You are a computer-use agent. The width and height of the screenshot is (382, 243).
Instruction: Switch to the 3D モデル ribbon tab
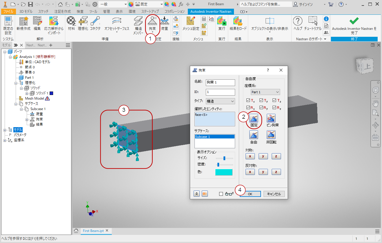tap(26, 12)
